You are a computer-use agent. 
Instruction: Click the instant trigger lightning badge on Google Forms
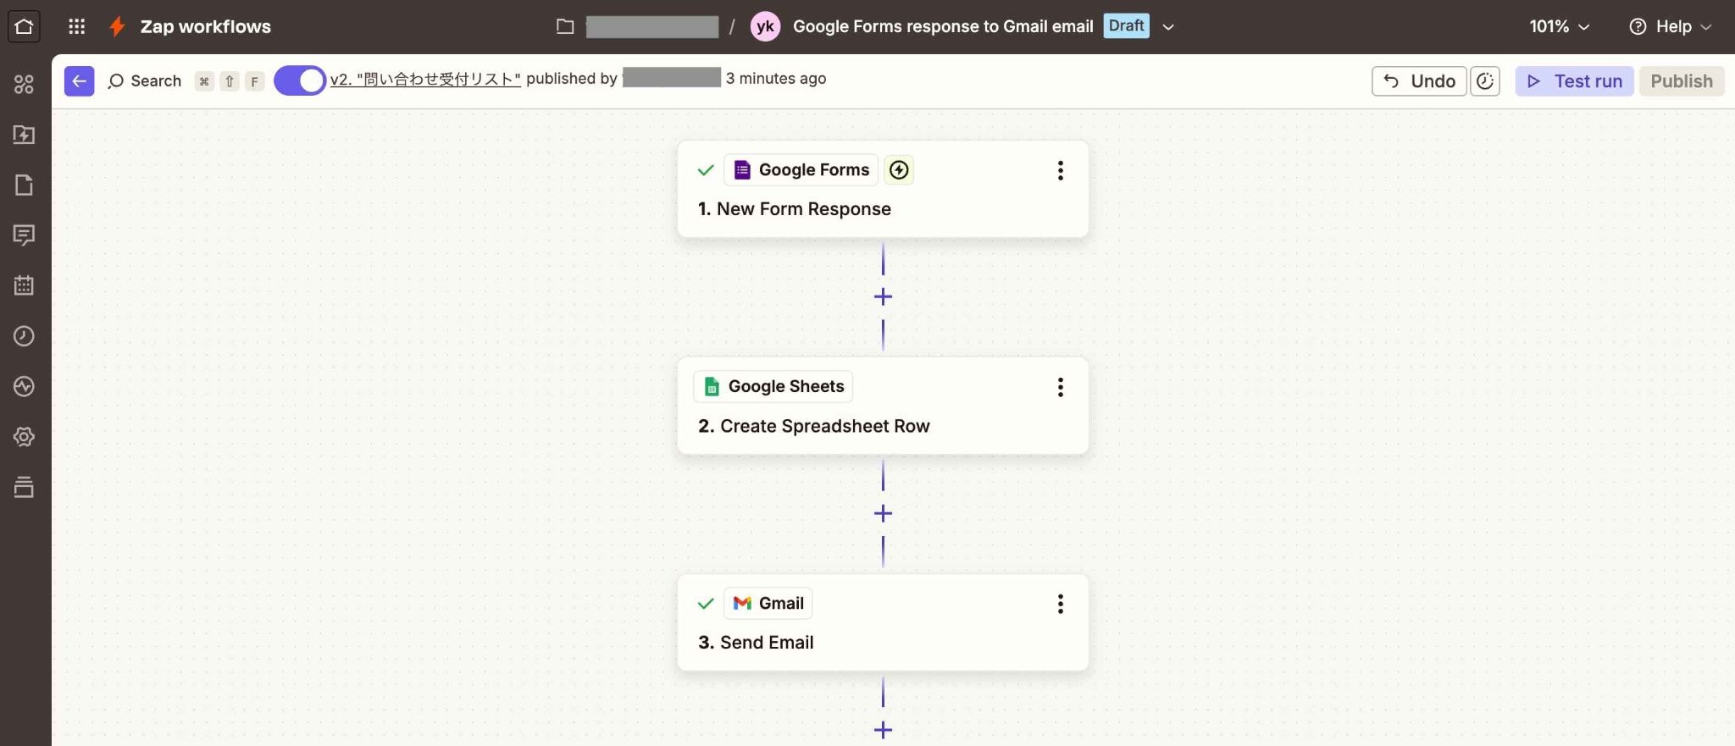click(899, 170)
